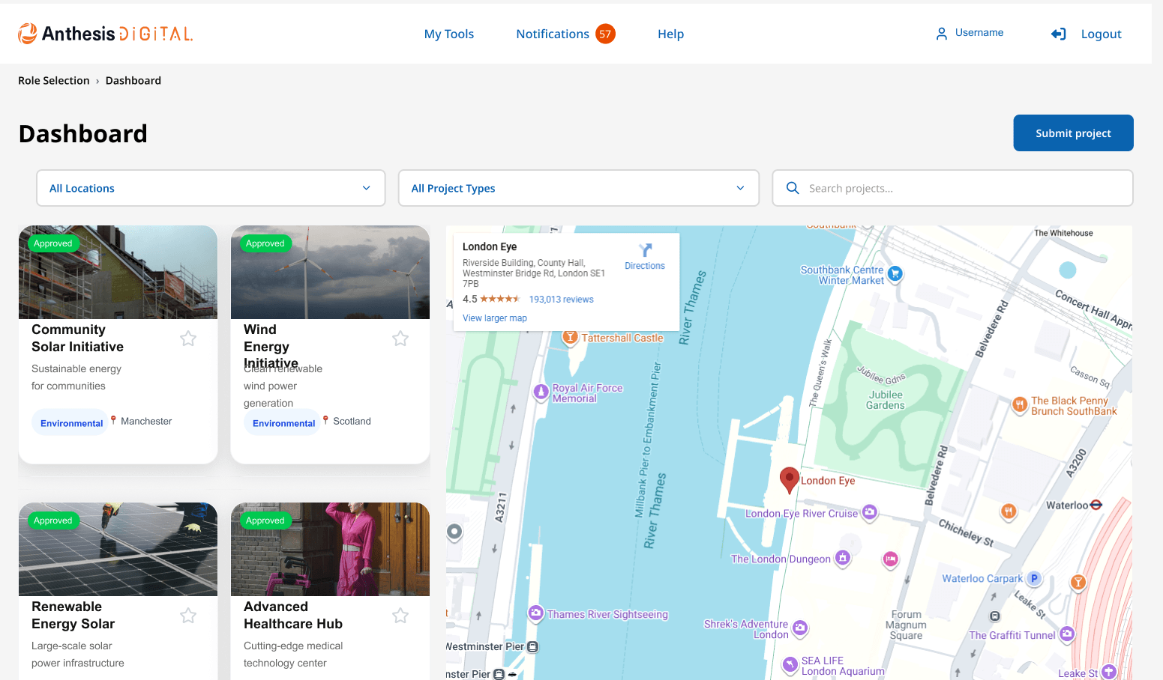The height and width of the screenshot is (680, 1163).
Task: Open the All Locations dropdown
Action: pos(211,188)
